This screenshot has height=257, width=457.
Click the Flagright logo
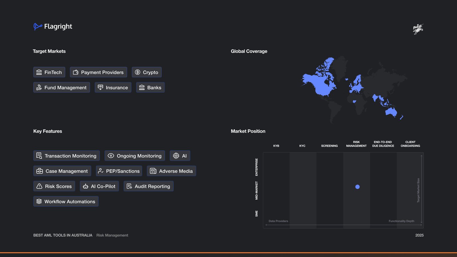coord(53,27)
